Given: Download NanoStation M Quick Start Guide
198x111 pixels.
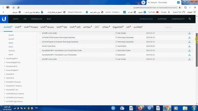Looking at the screenshot, I should [x=189, y=50].
